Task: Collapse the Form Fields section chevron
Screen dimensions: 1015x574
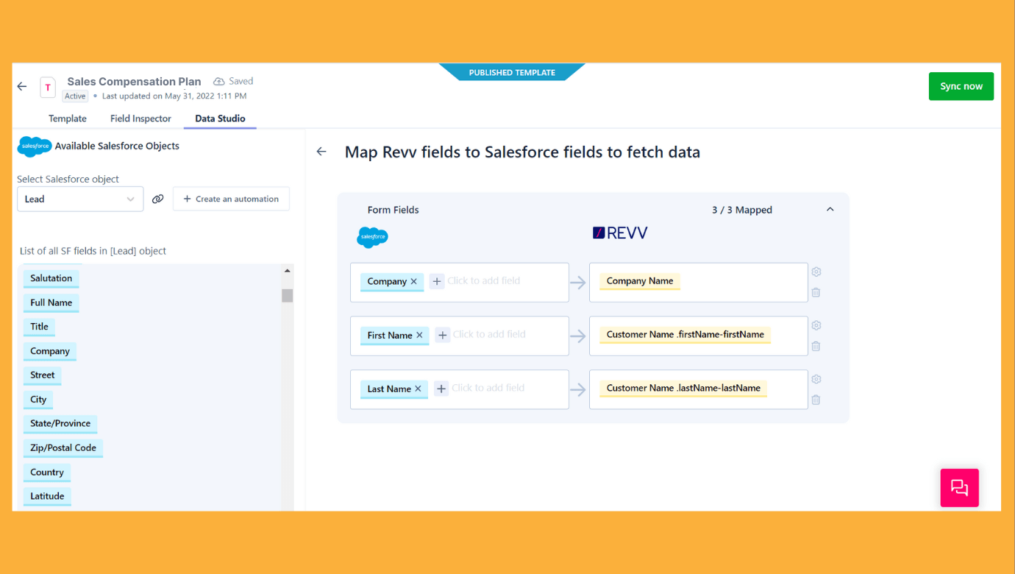Action: pos(830,210)
